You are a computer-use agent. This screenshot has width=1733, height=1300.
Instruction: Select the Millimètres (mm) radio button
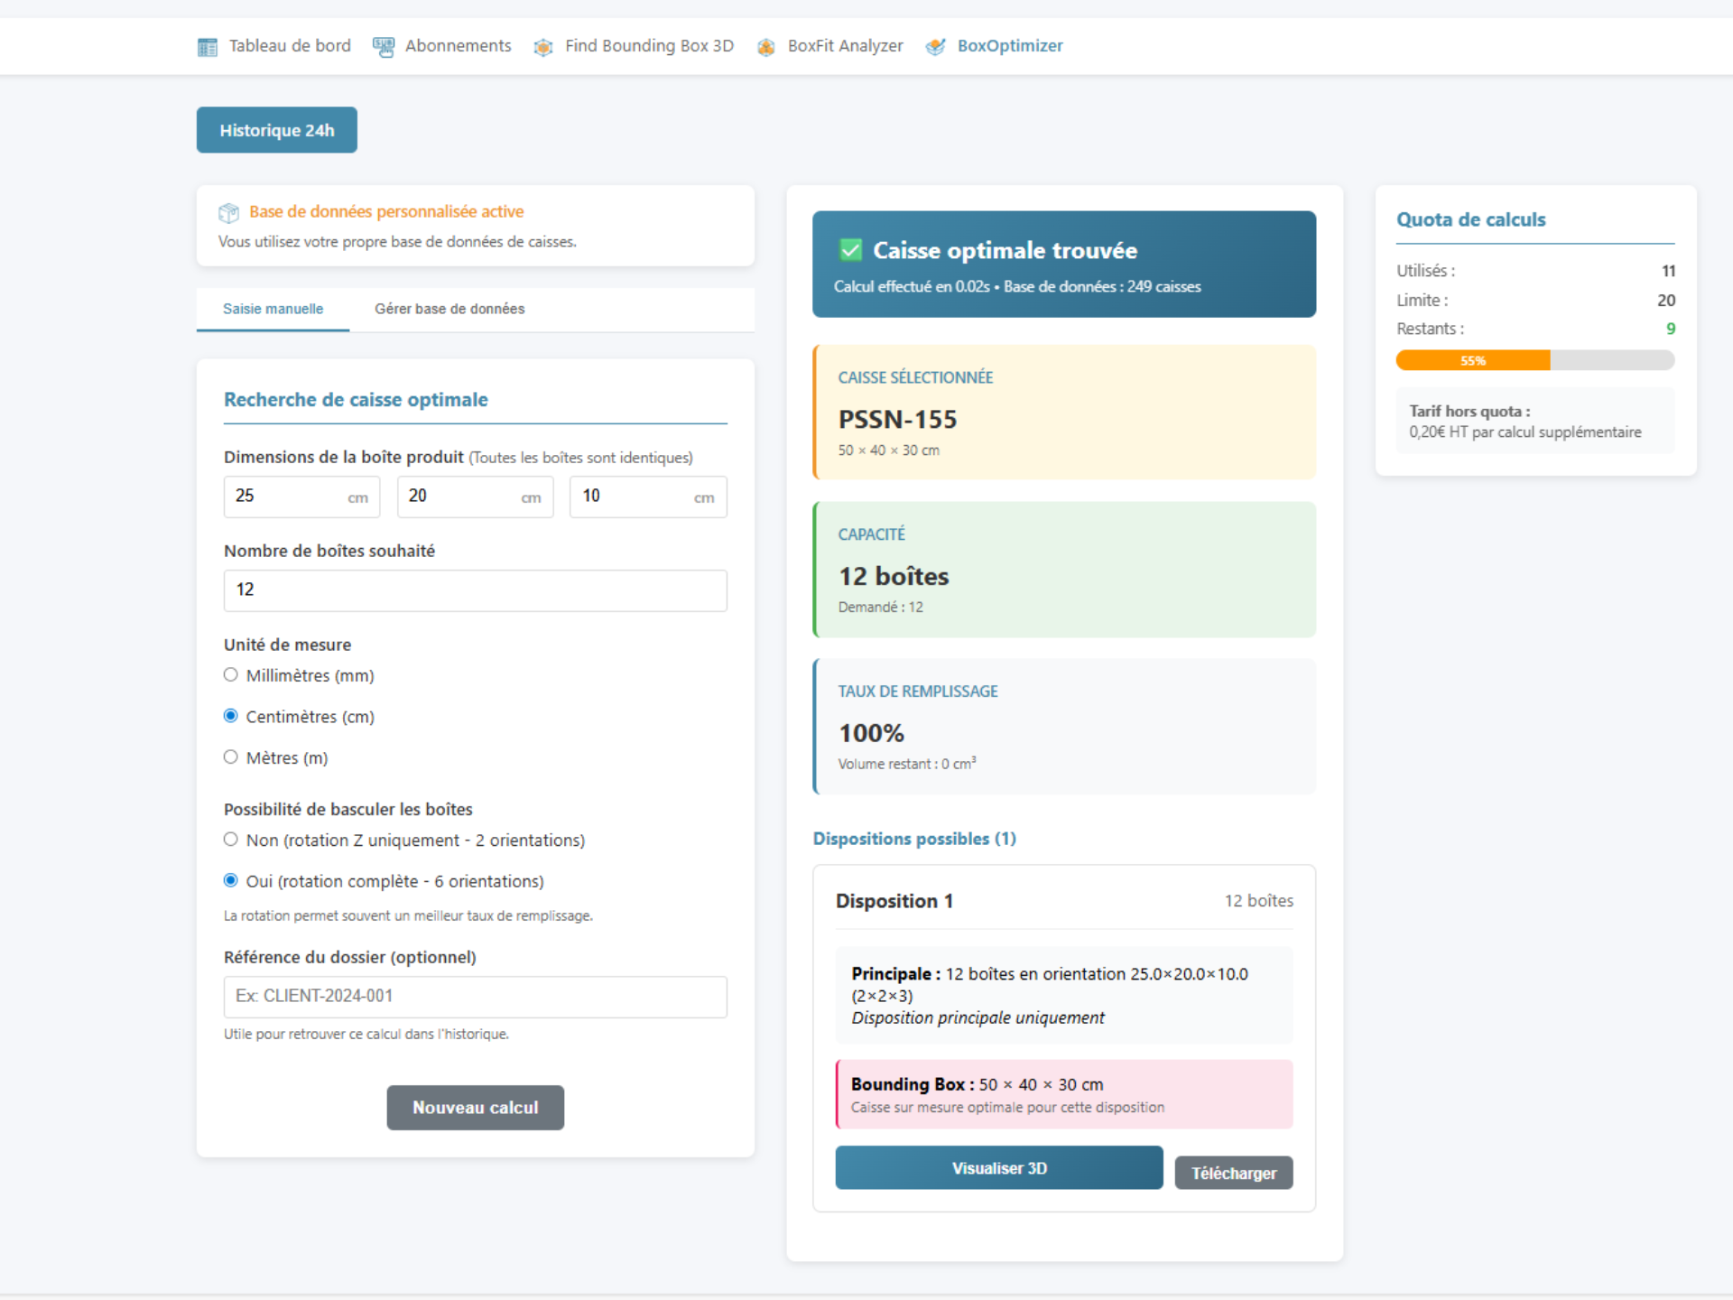pos(230,674)
